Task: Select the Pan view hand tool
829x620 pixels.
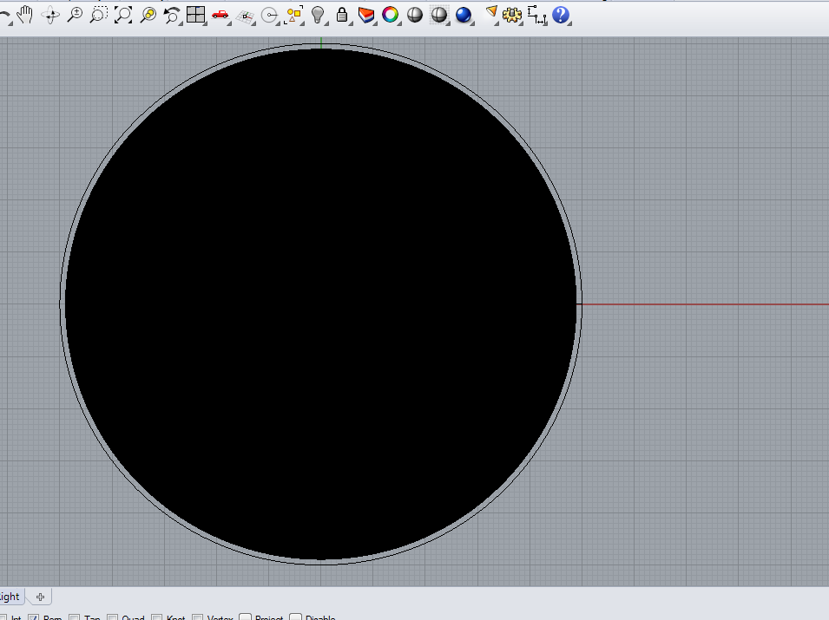Action: click(x=24, y=15)
